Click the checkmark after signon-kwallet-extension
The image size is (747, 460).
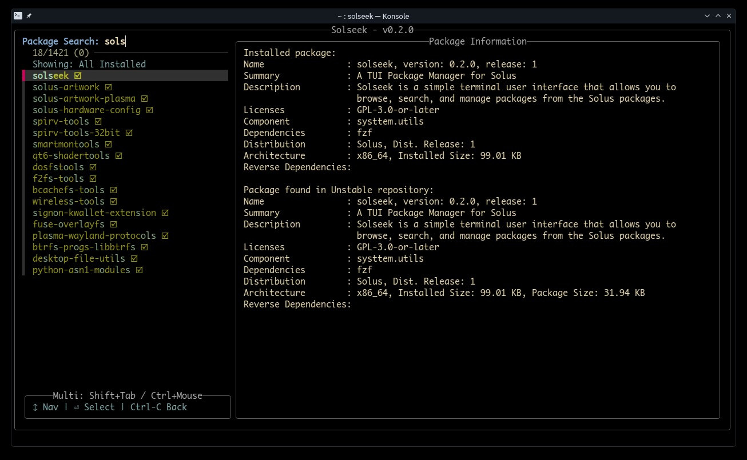pos(165,213)
